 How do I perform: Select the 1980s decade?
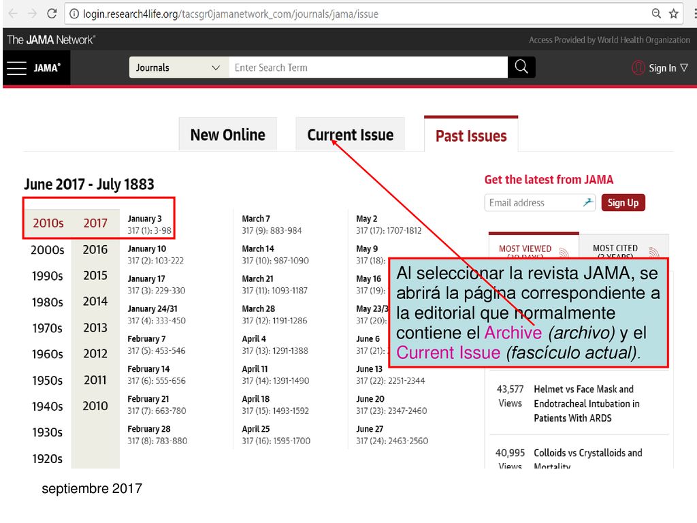coord(48,302)
